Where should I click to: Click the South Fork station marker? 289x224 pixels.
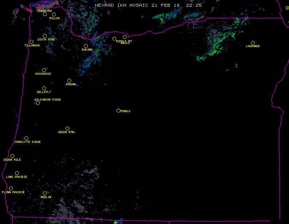(45, 36)
